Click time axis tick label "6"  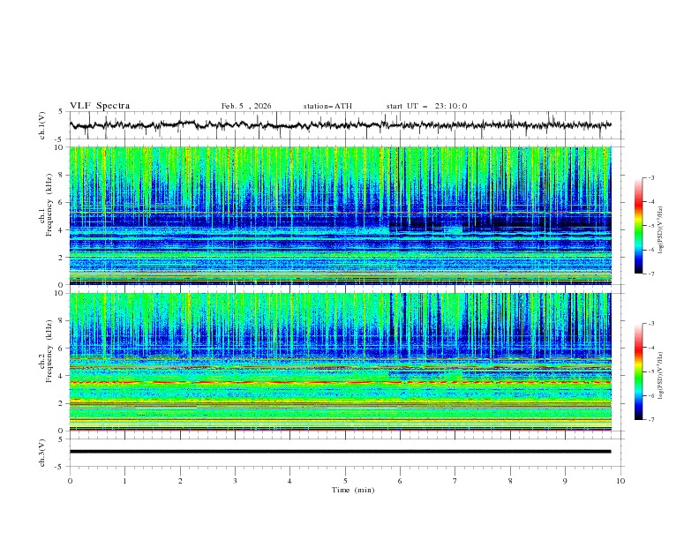pyautogui.click(x=401, y=481)
